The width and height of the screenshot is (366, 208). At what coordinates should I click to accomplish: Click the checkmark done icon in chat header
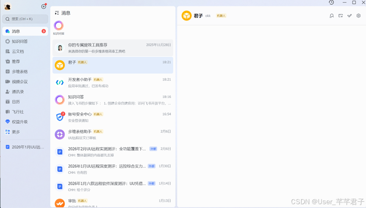[349, 16]
